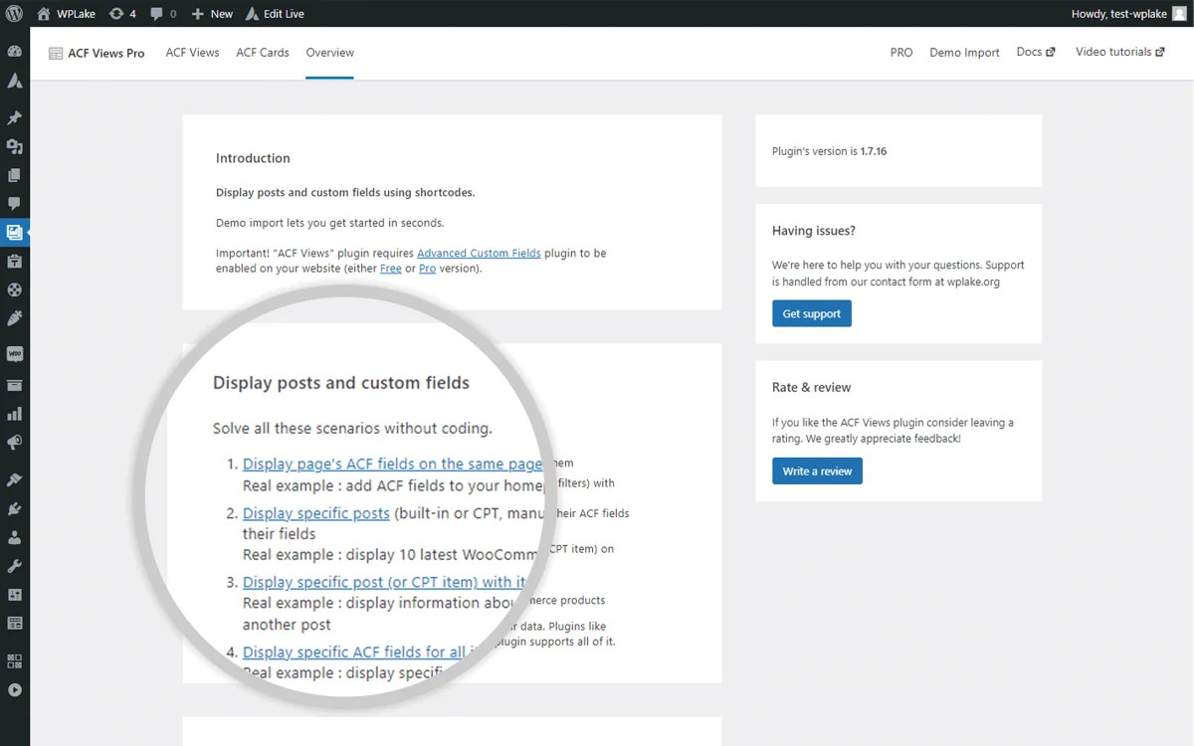The image size is (1194, 746).
Task: Follow the Pro version link
Action: coord(427,269)
